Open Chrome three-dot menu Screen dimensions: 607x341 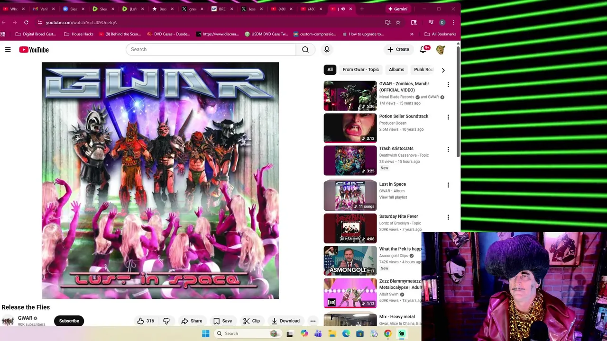(453, 22)
